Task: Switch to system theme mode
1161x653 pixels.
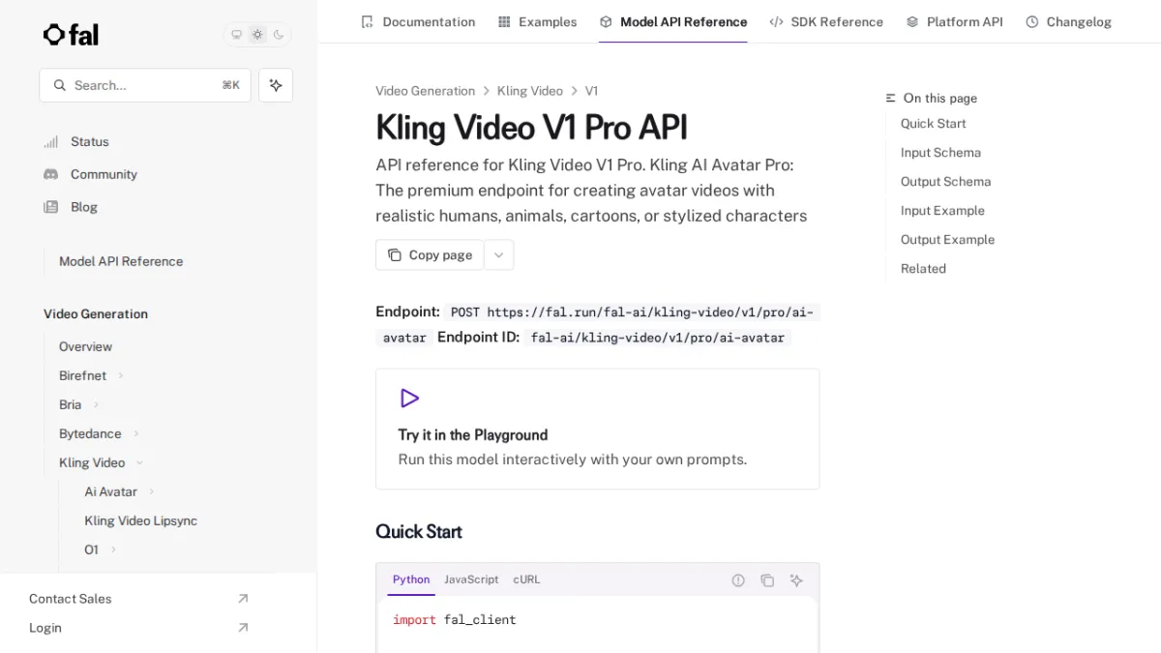Action: 236,35
